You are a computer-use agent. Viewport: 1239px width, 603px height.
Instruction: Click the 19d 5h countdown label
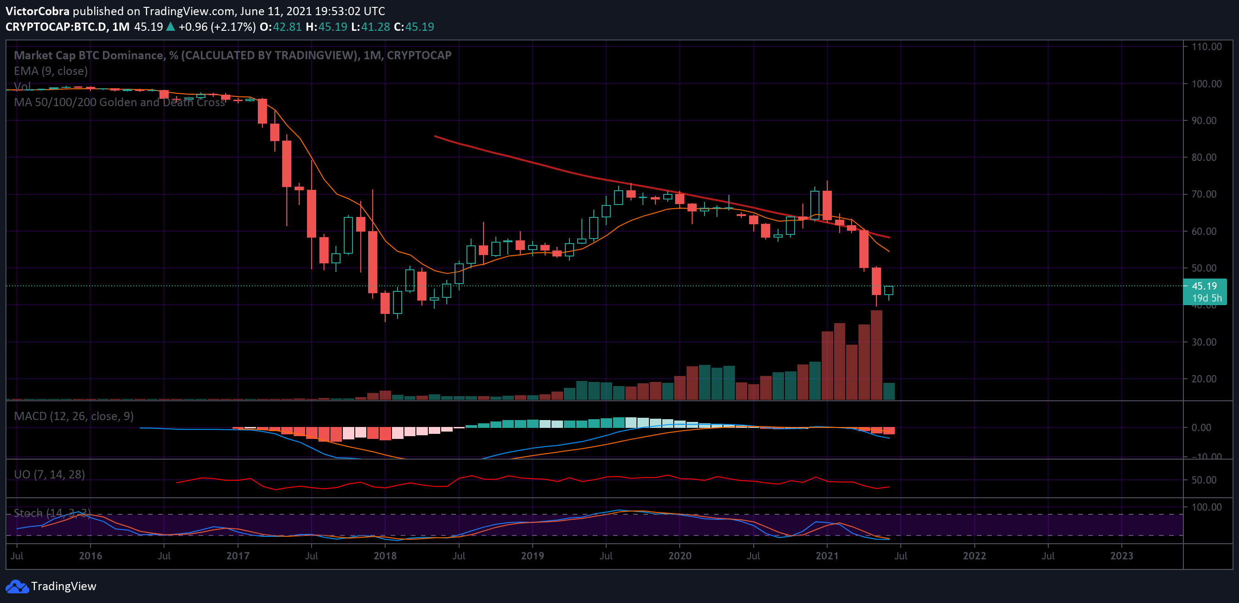(x=1207, y=298)
